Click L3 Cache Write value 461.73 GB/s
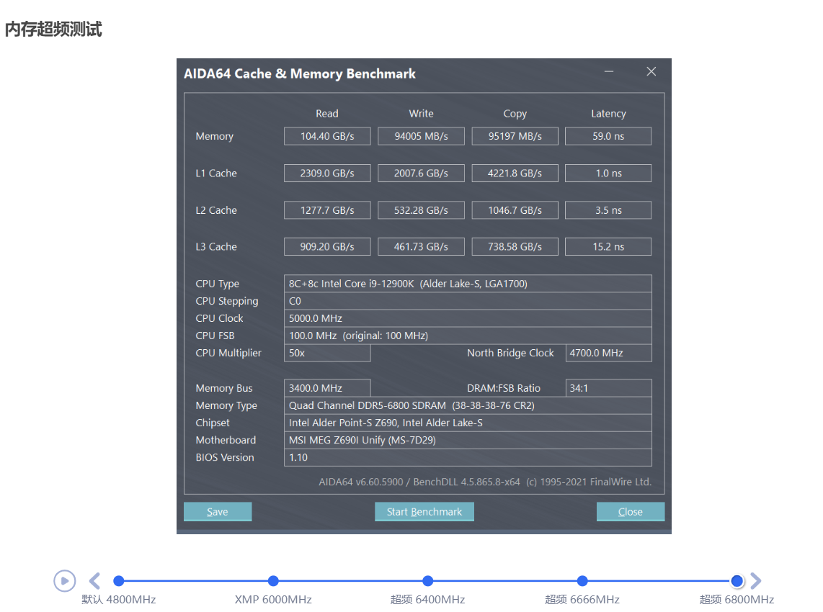This screenshot has height=612, width=823. 421,246
